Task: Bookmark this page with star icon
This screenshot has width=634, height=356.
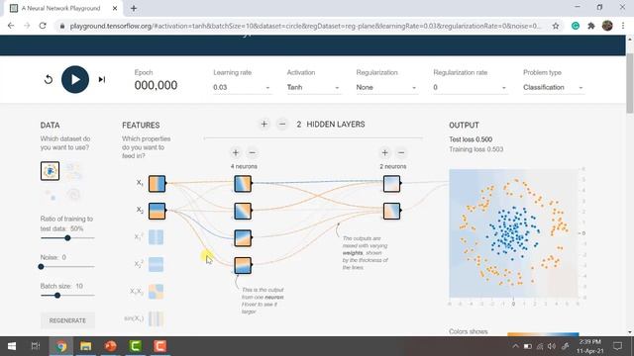Action: point(556,26)
